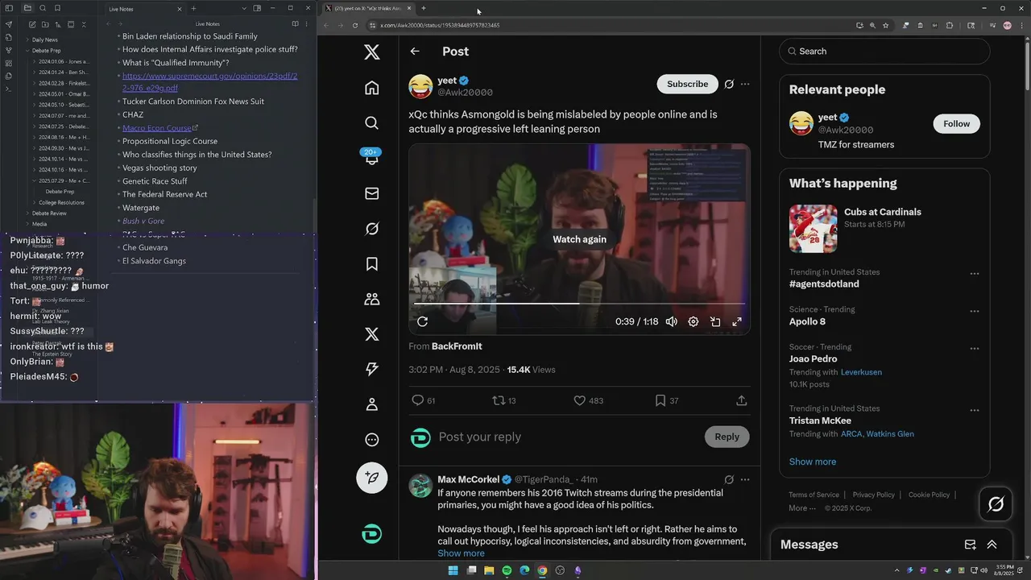
Task: Switch to the yeet on X browser tab
Action: pyautogui.click(x=367, y=8)
